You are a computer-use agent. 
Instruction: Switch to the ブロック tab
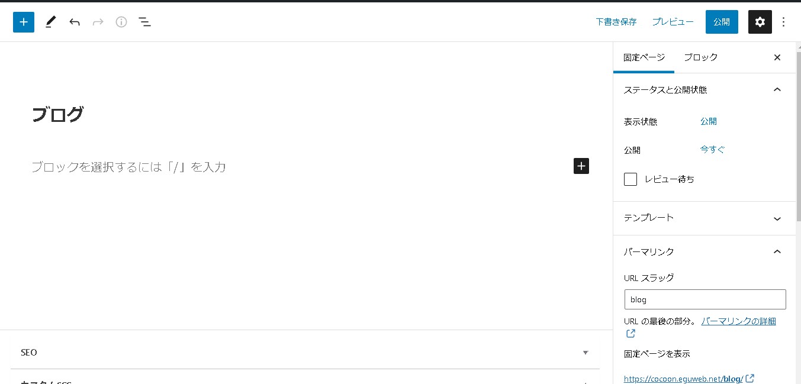point(700,57)
